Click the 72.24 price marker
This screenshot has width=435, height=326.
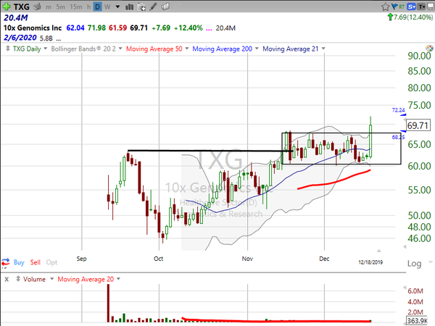[x=398, y=110]
